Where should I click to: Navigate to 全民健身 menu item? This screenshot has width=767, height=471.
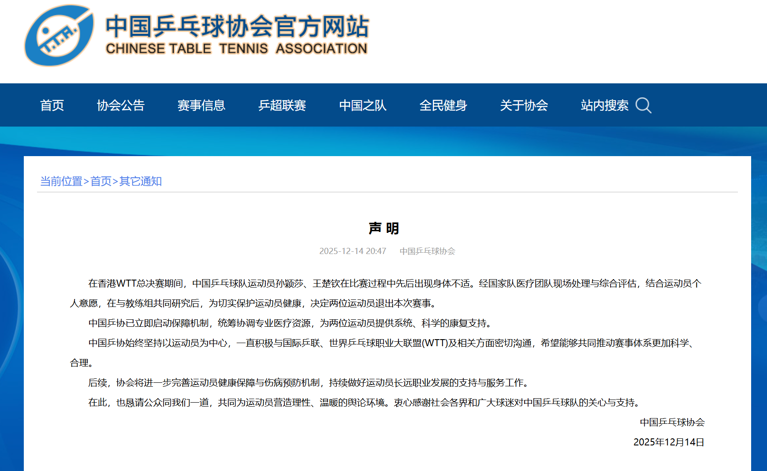443,105
